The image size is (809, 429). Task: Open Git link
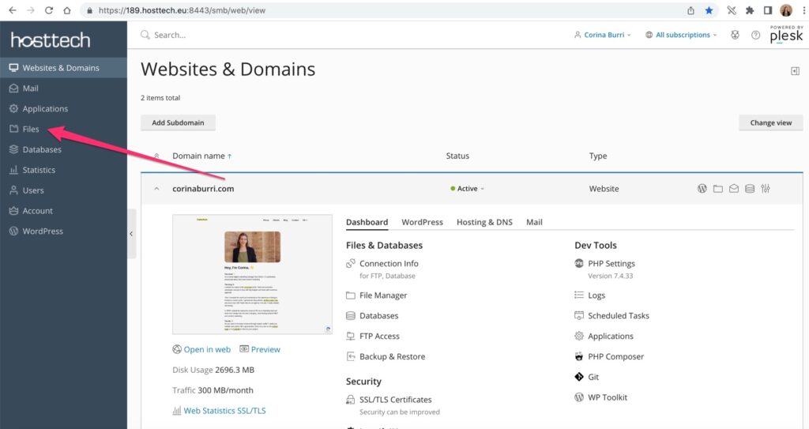click(x=593, y=377)
